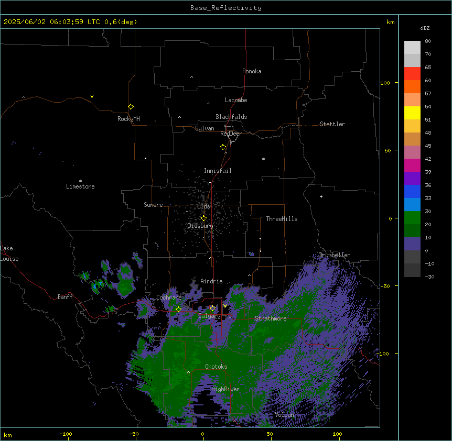Click the yellow V marker east of Calgary
The image size is (452, 441).
[225, 306]
